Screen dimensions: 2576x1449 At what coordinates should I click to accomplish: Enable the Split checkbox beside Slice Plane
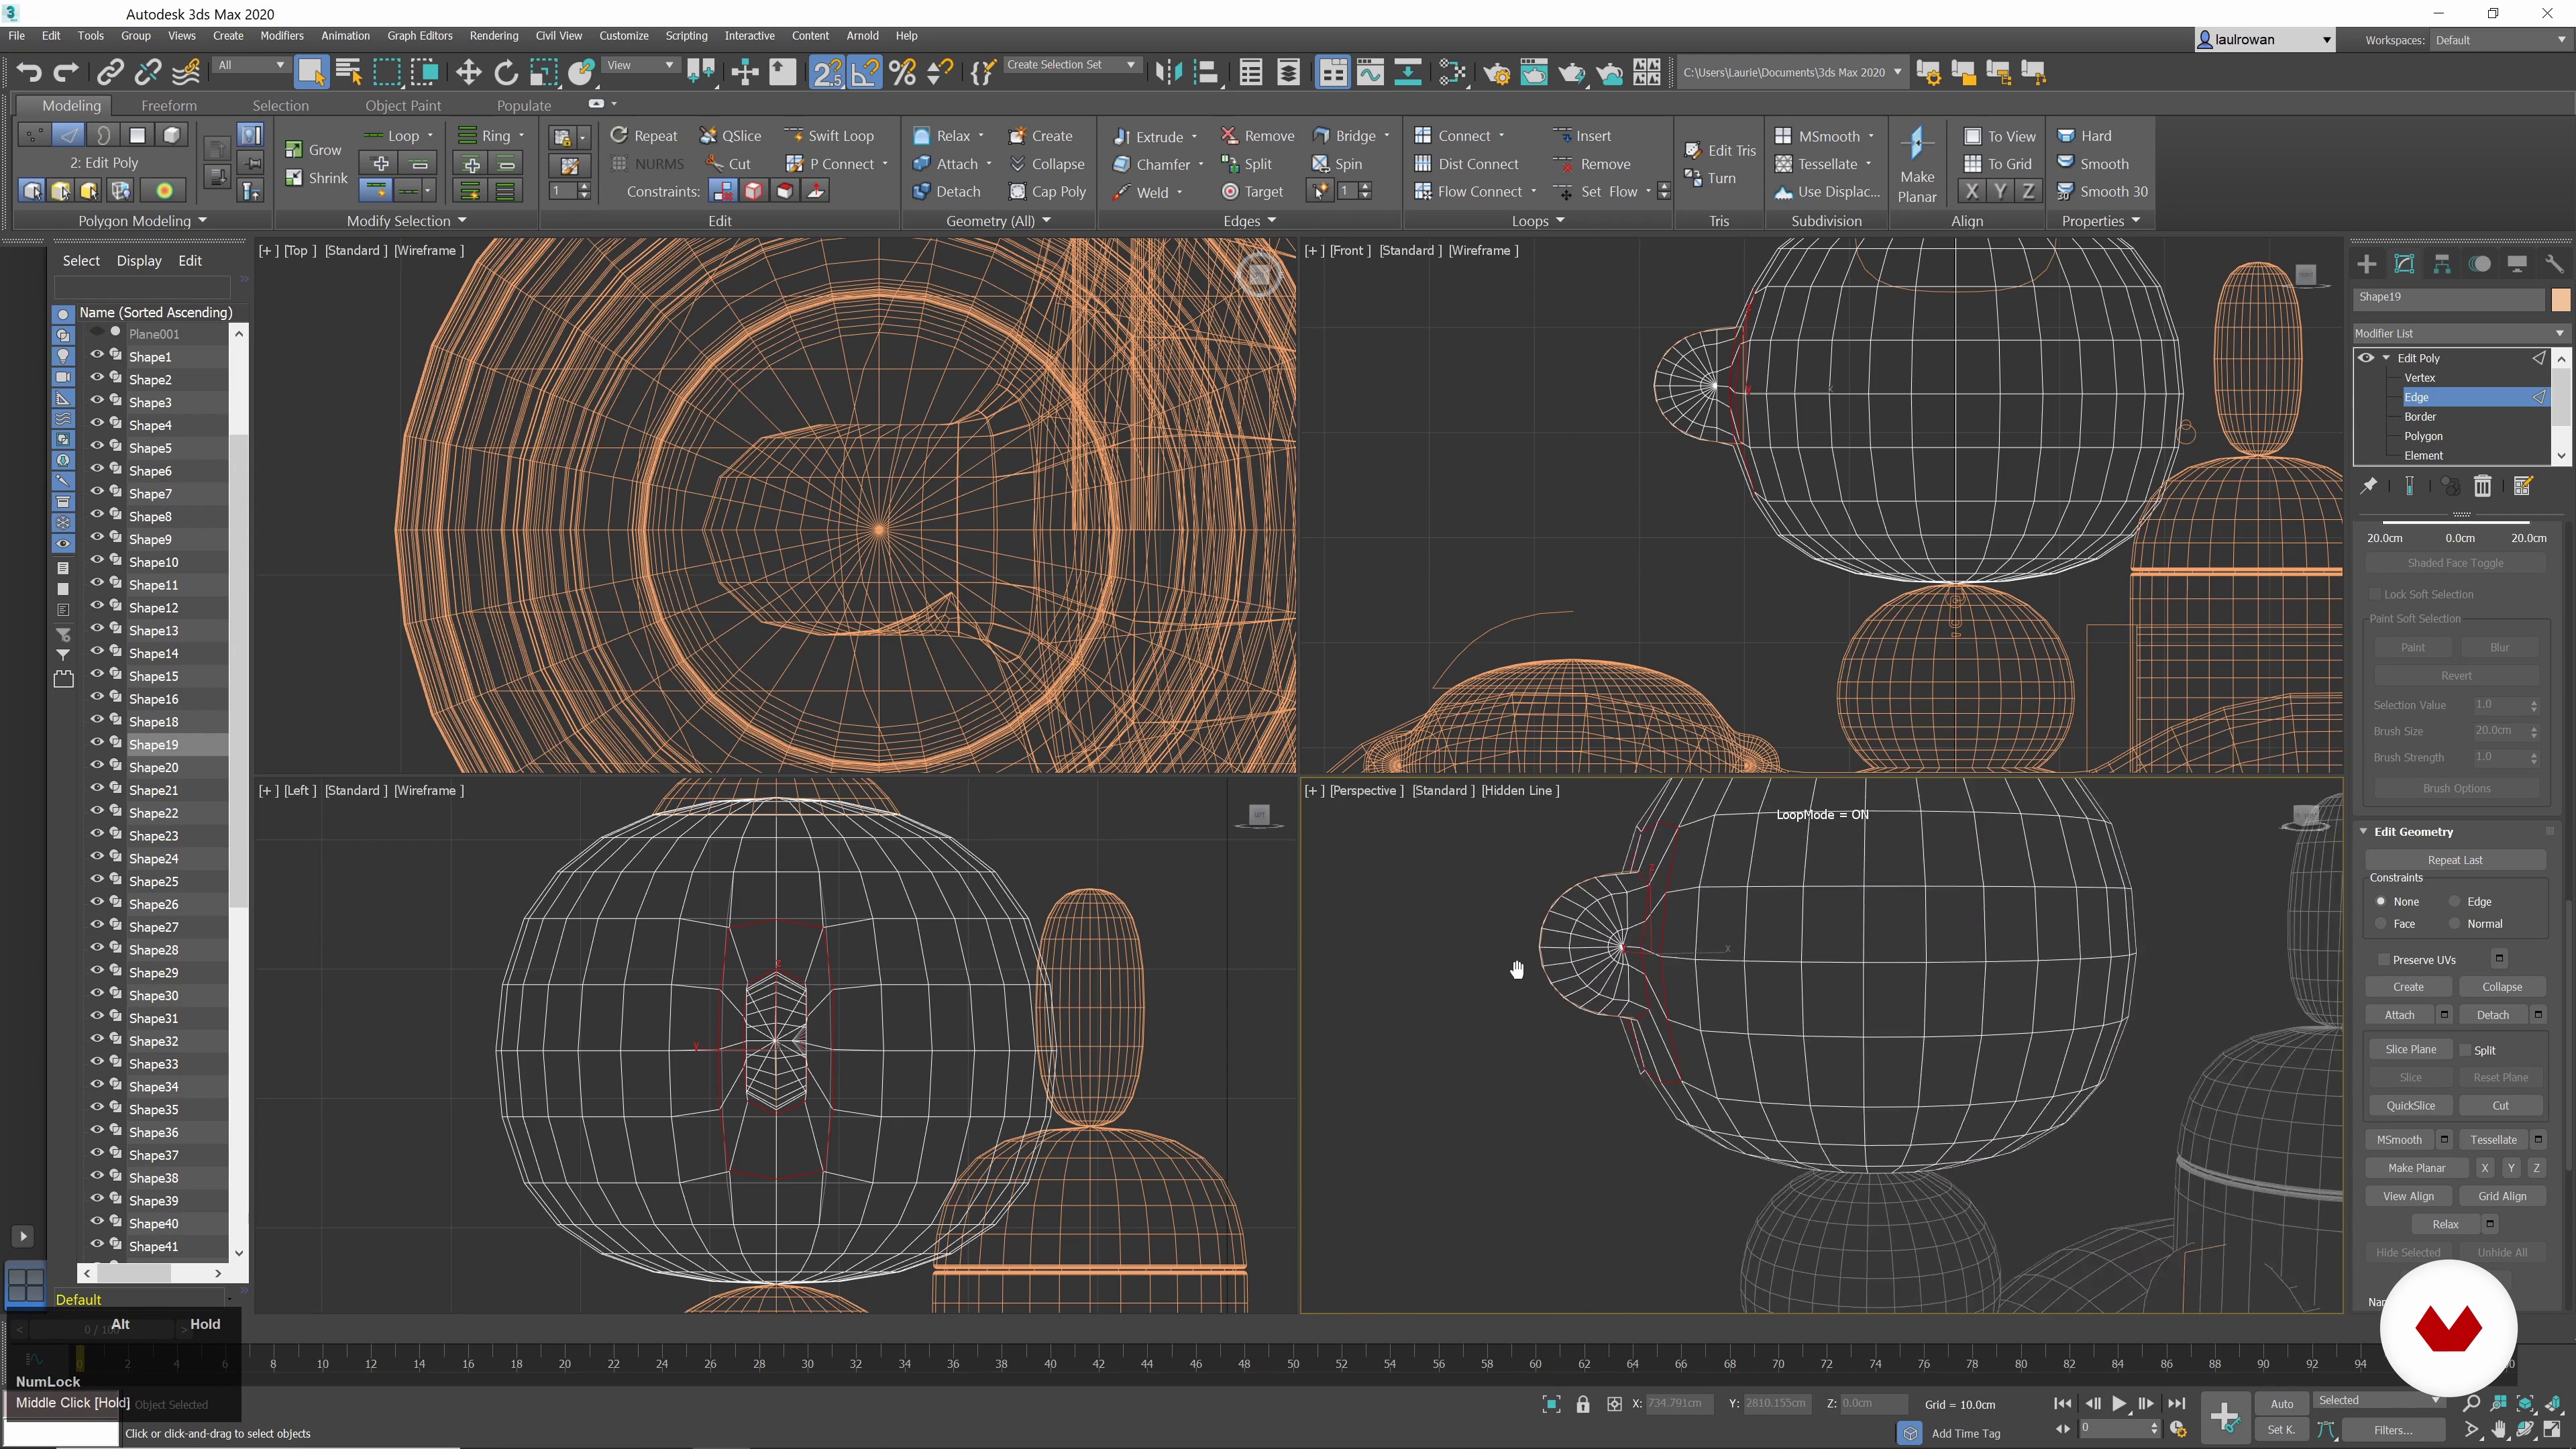2466,1050
